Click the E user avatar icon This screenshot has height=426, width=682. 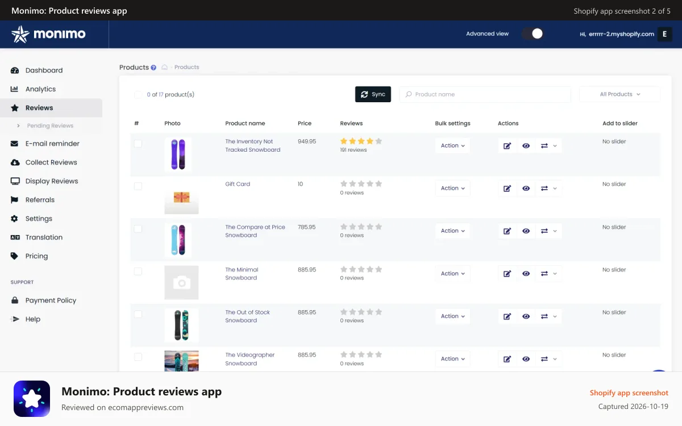pos(664,34)
